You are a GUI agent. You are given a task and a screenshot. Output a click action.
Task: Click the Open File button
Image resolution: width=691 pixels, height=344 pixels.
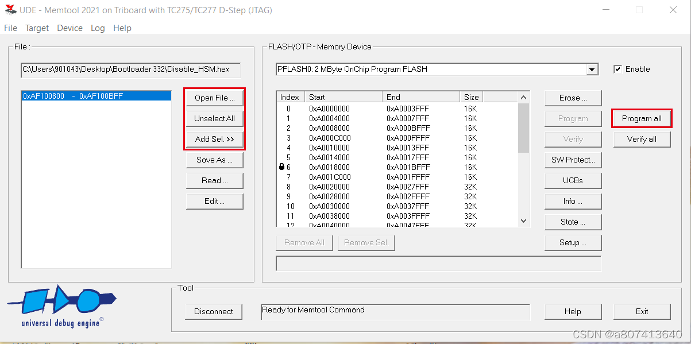click(215, 98)
